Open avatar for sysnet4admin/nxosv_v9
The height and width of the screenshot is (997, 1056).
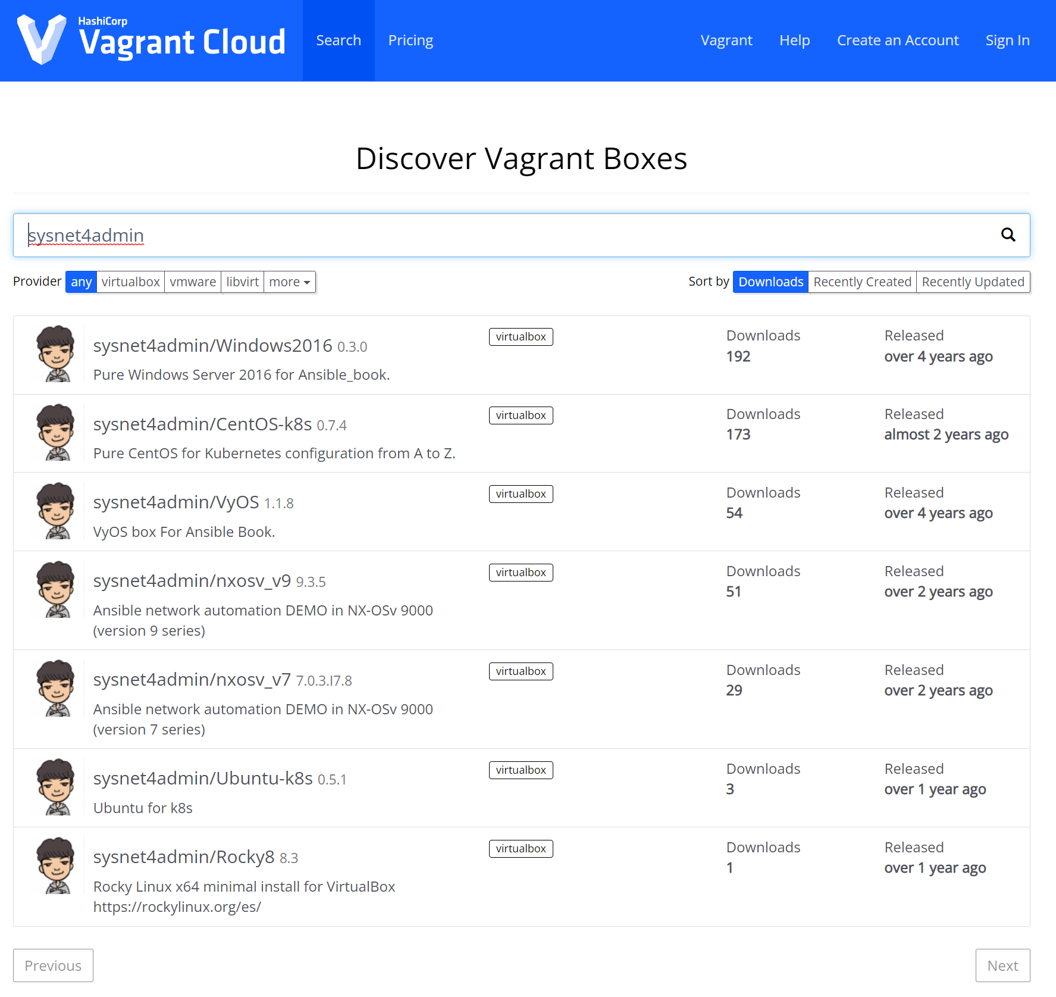[x=56, y=589]
